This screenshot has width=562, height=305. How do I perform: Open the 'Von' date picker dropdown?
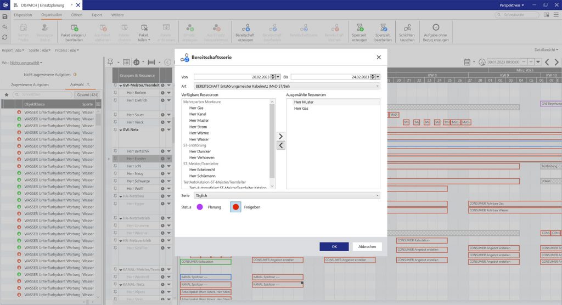[279, 77]
